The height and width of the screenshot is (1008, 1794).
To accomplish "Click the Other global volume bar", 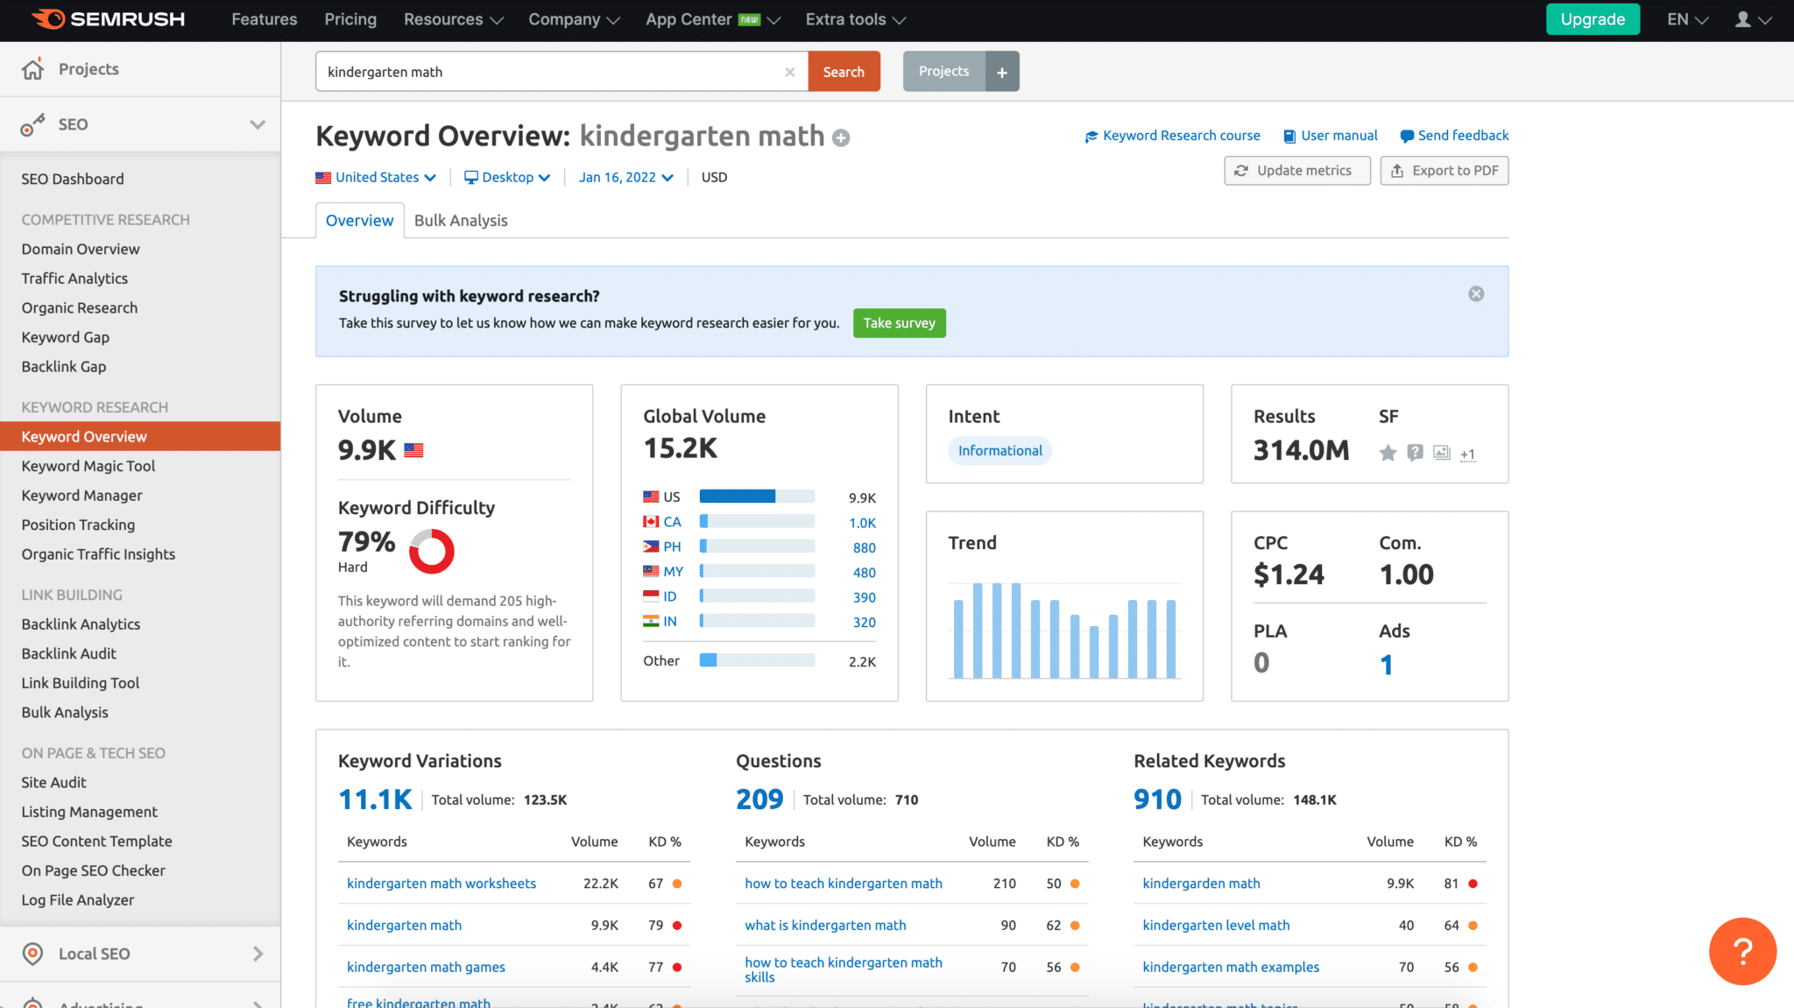I will pyautogui.click(x=757, y=660).
